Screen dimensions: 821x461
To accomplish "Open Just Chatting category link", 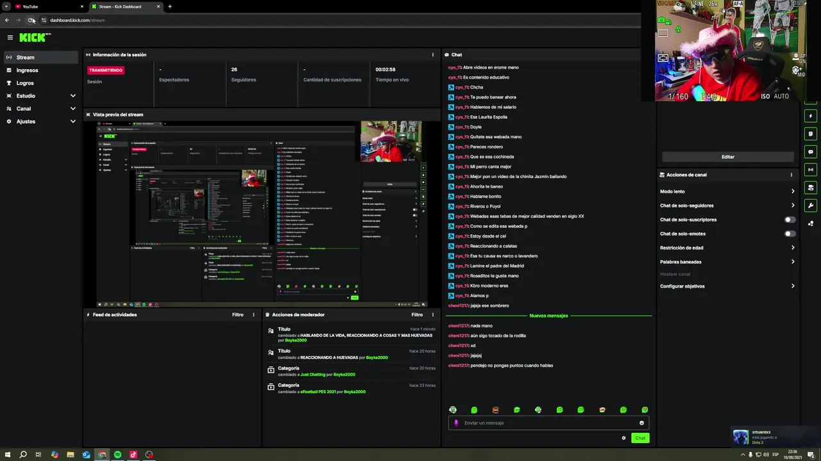I will [x=313, y=375].
